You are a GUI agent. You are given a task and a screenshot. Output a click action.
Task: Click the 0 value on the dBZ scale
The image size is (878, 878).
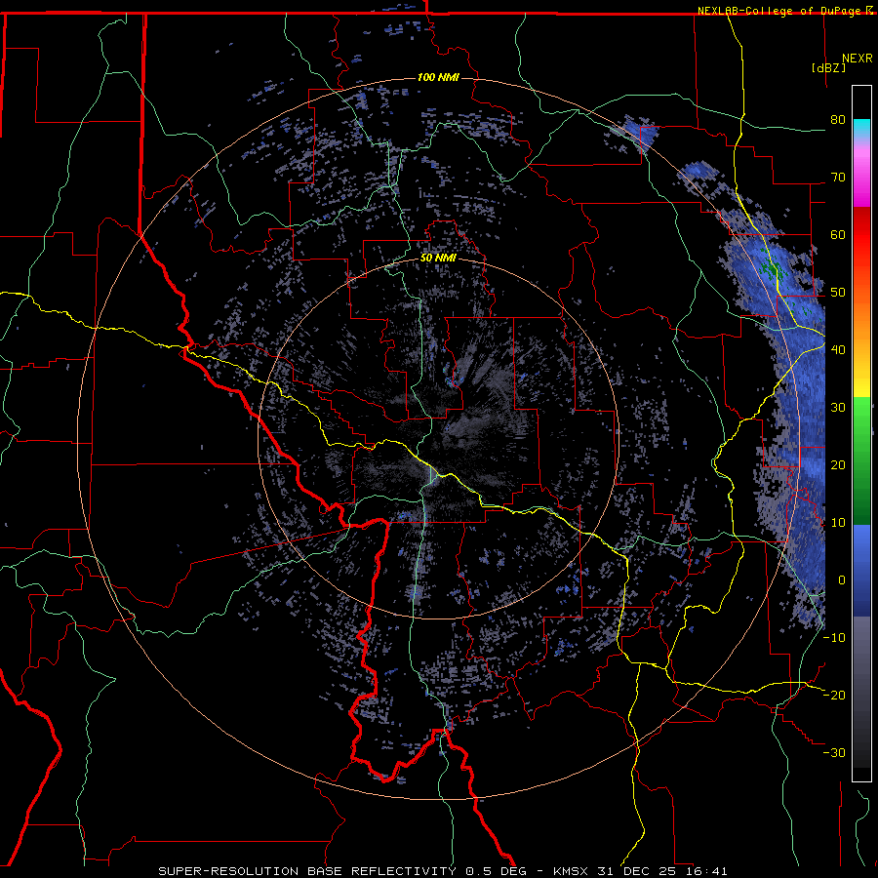click(x=842, y=580)
